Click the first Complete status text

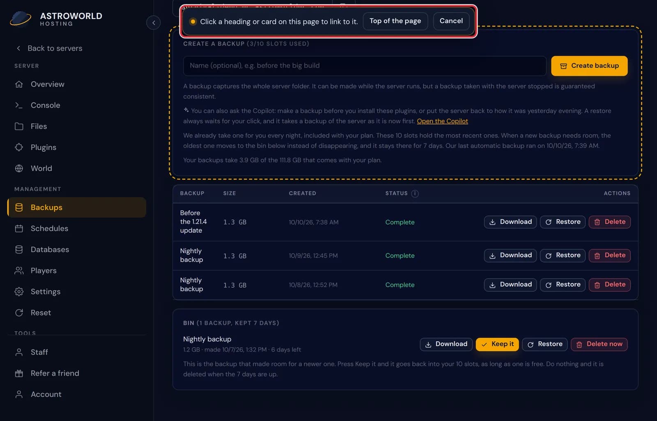(400, 222)
